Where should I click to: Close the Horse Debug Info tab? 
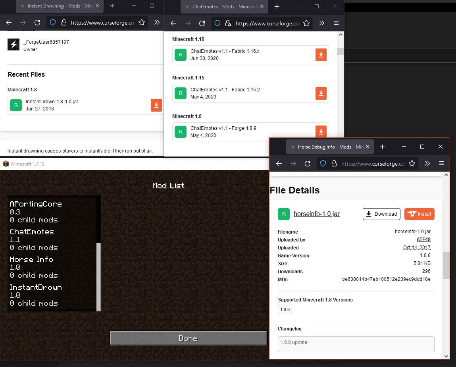pos(367,147)
